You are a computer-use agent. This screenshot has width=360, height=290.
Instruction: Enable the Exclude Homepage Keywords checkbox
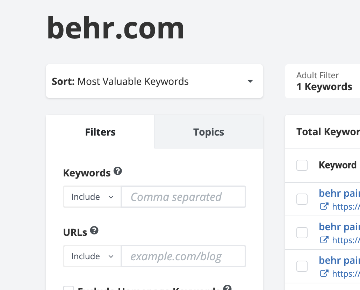[69, 288]
